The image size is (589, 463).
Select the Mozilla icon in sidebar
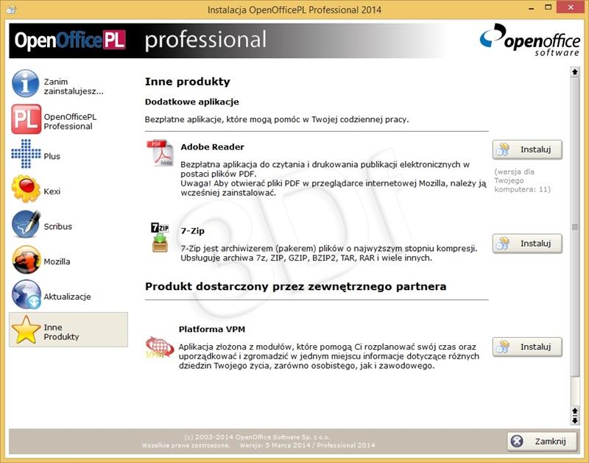tap(26, 260)
